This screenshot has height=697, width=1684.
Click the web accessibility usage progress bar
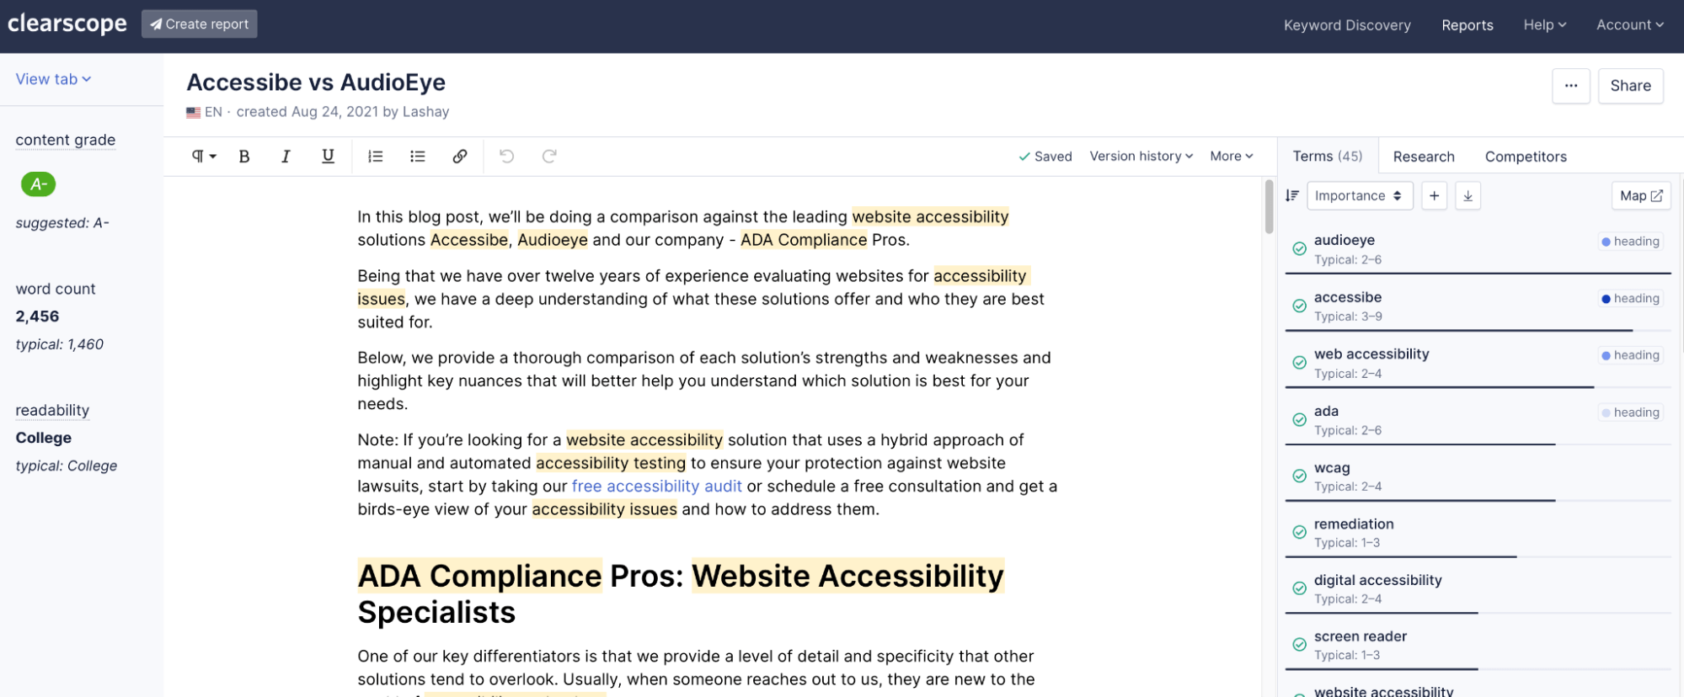(1478, 387)
